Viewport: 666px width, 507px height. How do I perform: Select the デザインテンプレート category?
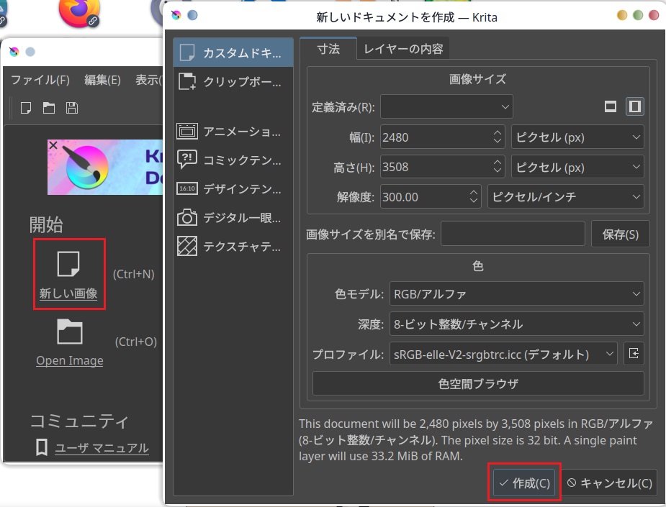233,188
